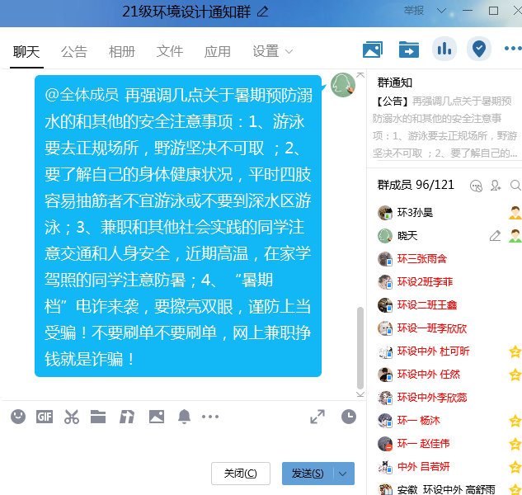Expand the input box to full size
Screen dimensions: 522x495
[x=317, y=417]
